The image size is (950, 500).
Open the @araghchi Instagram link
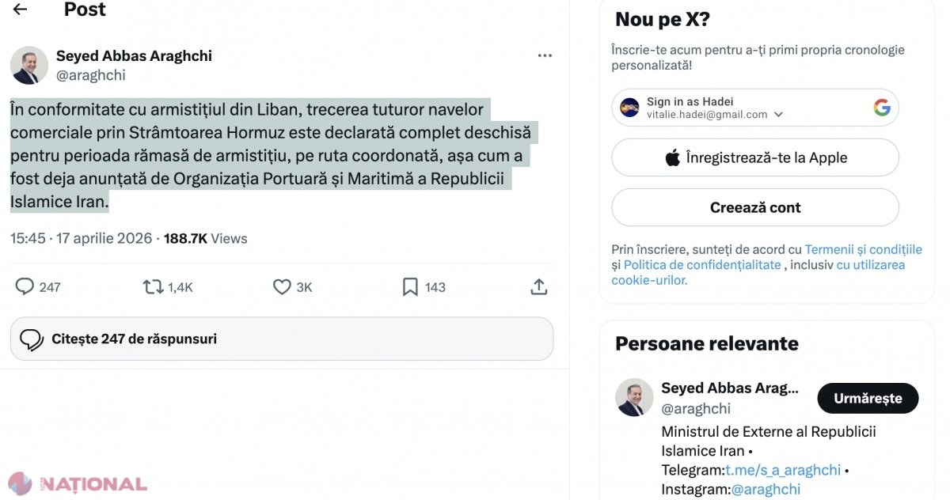coord(766,490)
